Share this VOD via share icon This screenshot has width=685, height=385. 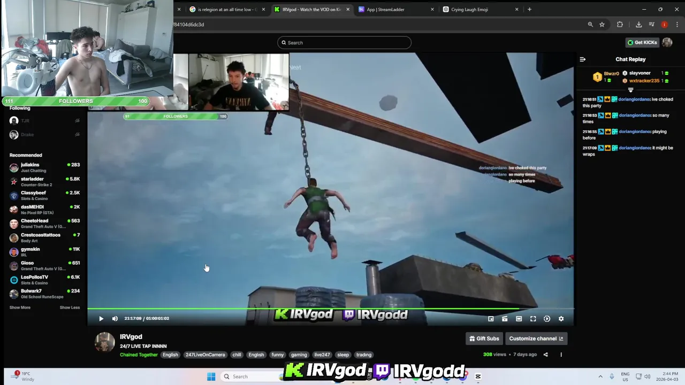coord(545,355)
